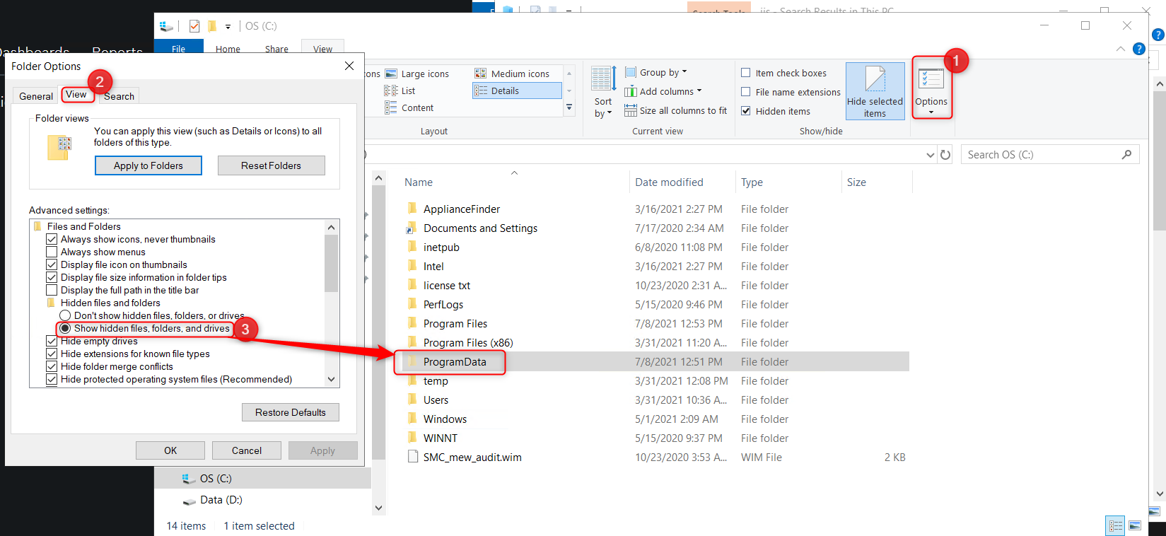Screen dimensions: 1166x536
Task: Expand address bar history dropdown arrow
Action: pos(930,155)
